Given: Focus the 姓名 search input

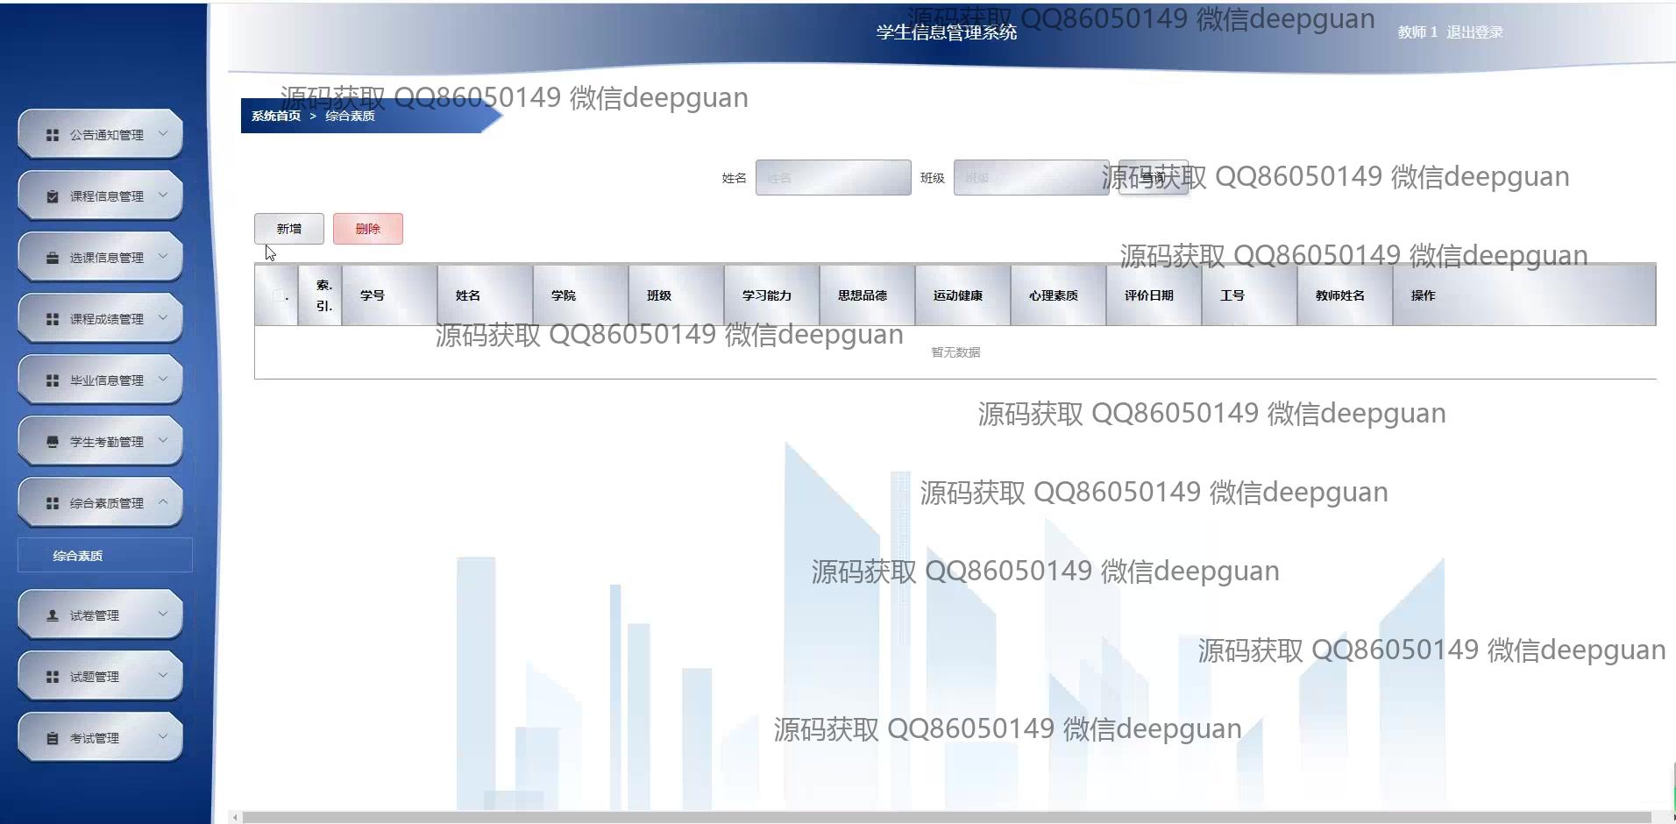Looking at the screenshot, I should coord(834,178).
